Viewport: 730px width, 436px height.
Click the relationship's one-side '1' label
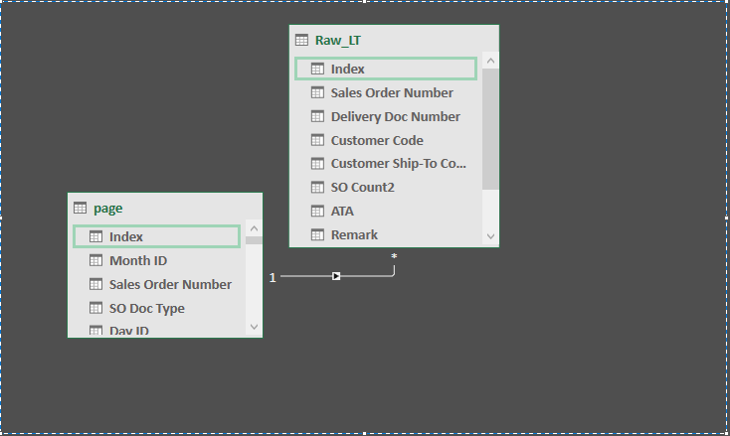pyautogui.click(x=273, y=277)
